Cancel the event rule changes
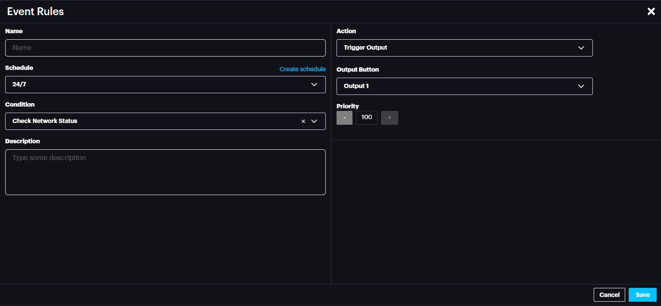The height and width of the screenshot is (306, 661). pyautogui.click(x=609, y=295)
